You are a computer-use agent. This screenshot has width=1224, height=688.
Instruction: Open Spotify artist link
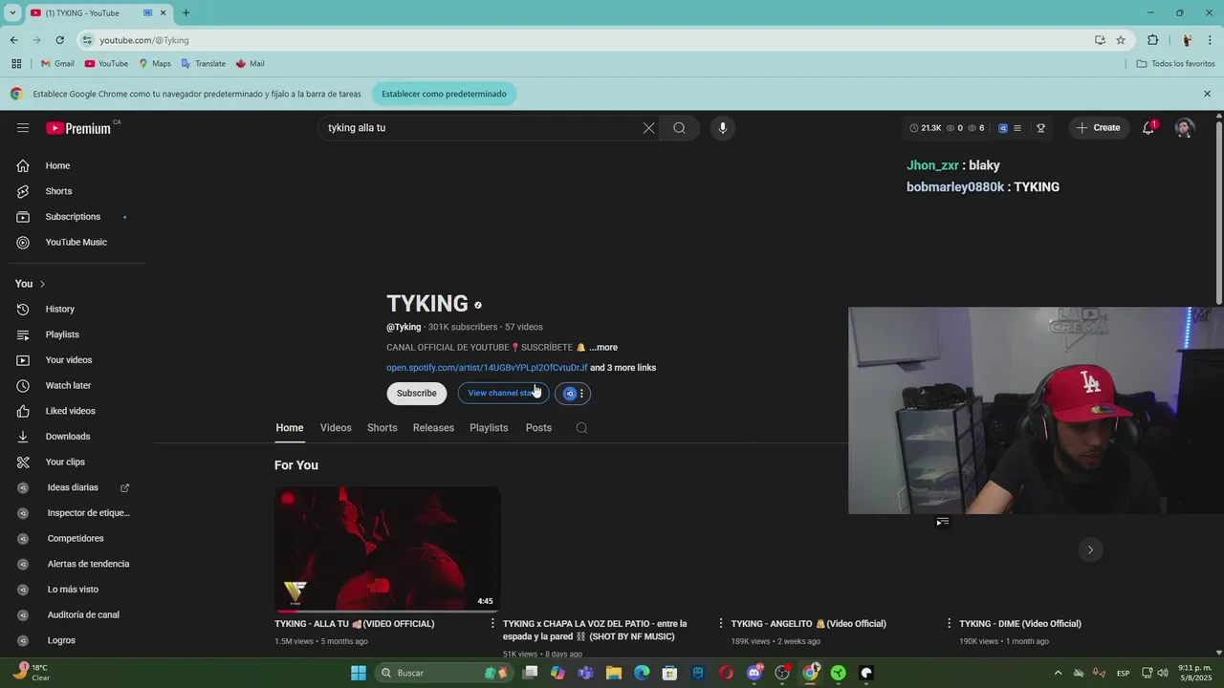[x=487, y=368]
